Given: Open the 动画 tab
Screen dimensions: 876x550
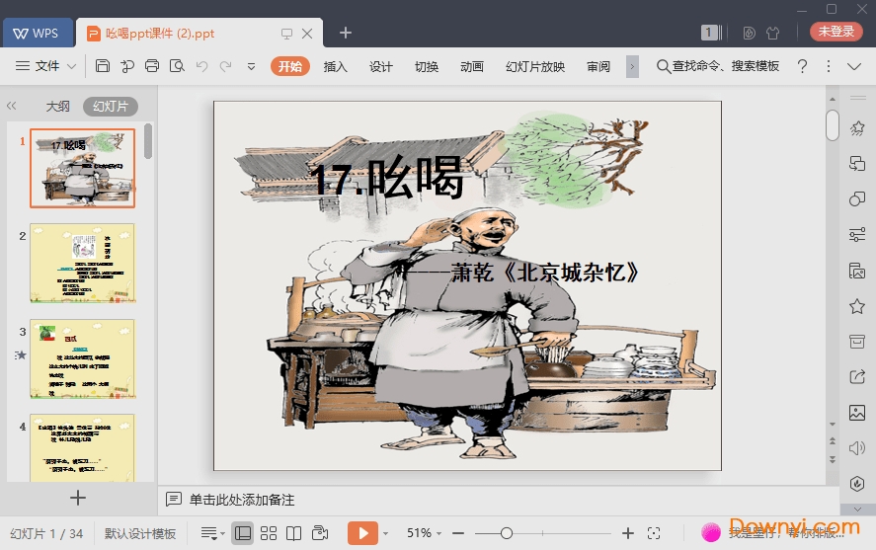Looking at the screenshot, I should point(472,66).
